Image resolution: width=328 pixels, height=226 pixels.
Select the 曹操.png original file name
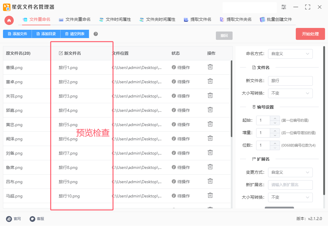(14, 68)
